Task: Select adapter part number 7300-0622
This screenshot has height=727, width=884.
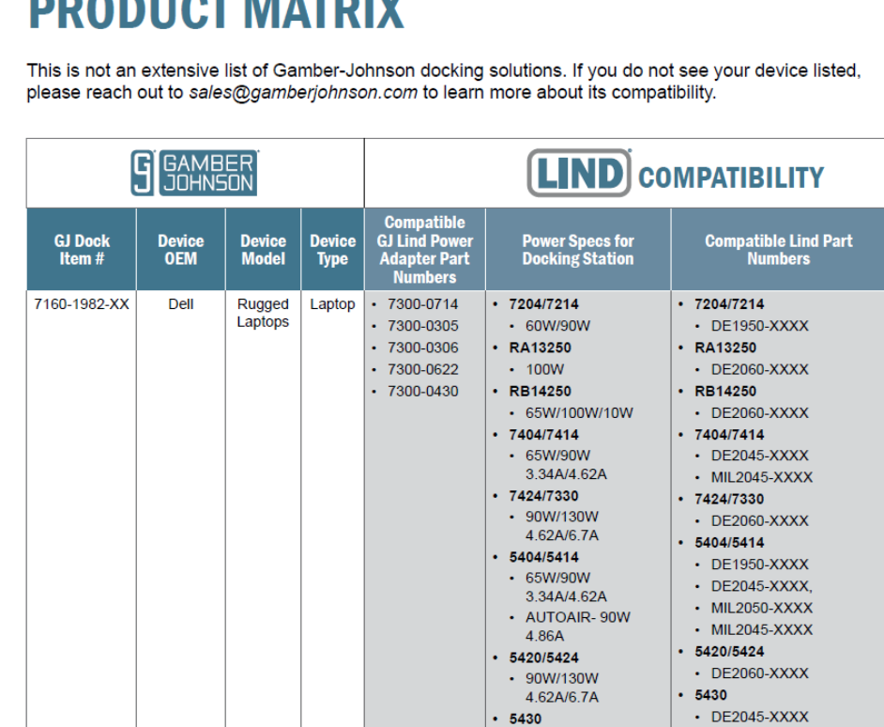Action: pyautogui.click(x=423, y=370)
